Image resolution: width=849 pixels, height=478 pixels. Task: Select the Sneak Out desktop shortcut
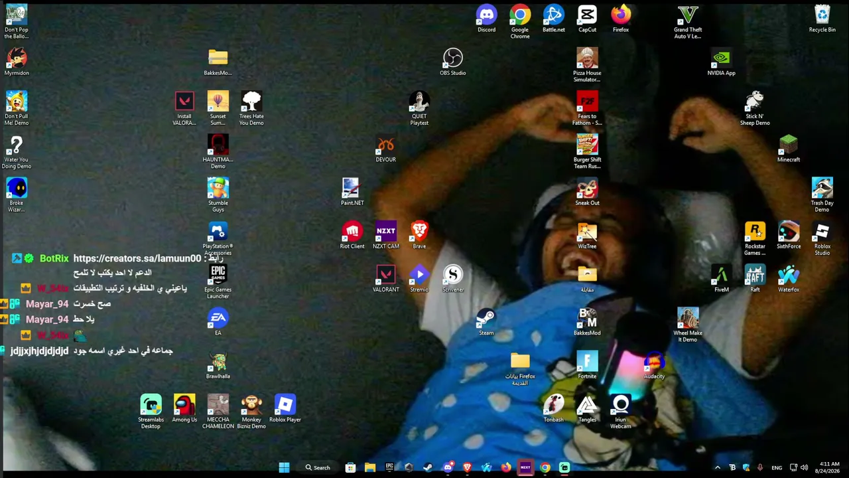click(587, 192)
